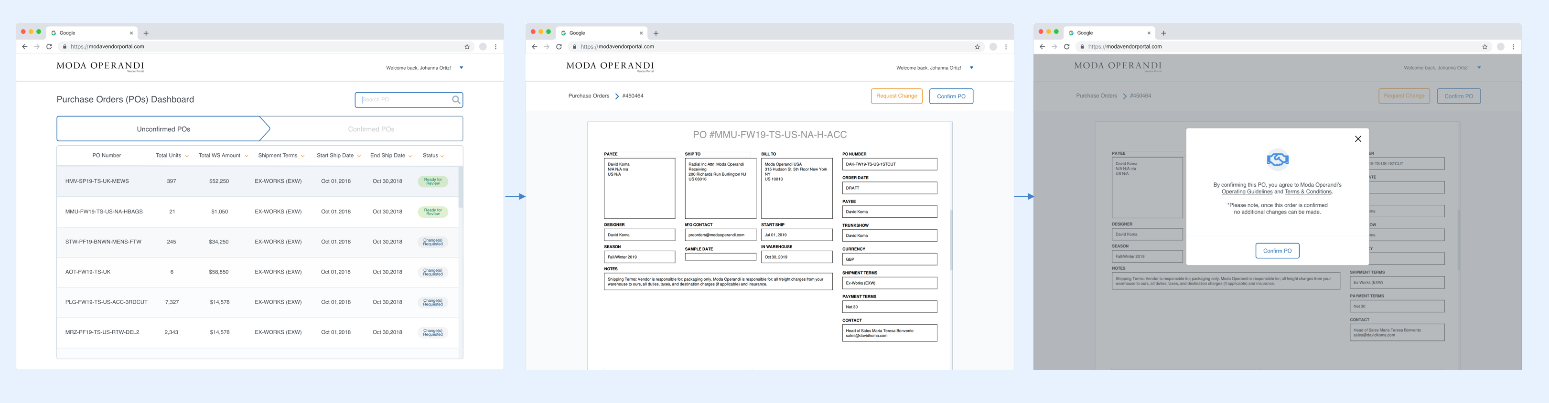This screenshot has width=1549, height=403.
Task: Open the HMV-SP19-TS-UK-MEWS purchase order row
Action: click(x=97, y=181)
